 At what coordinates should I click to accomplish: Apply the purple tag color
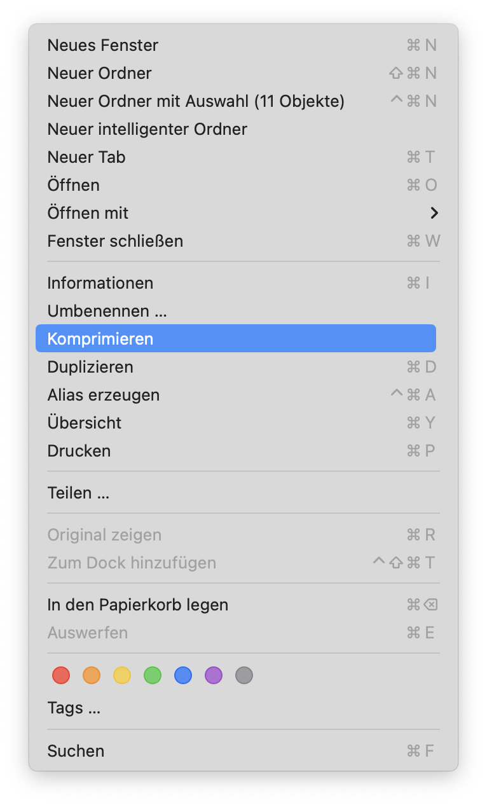click(214, 675)
